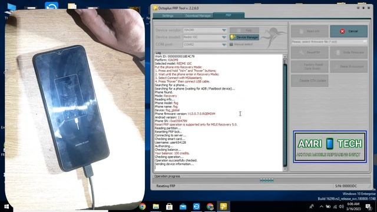Screen dimensions: 377x212
Task: Open the Settings tab
Action: point(167,16)
